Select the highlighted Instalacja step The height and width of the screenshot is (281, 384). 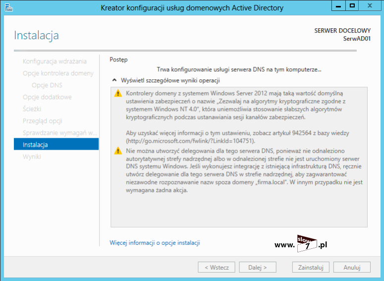click(55, 145)
